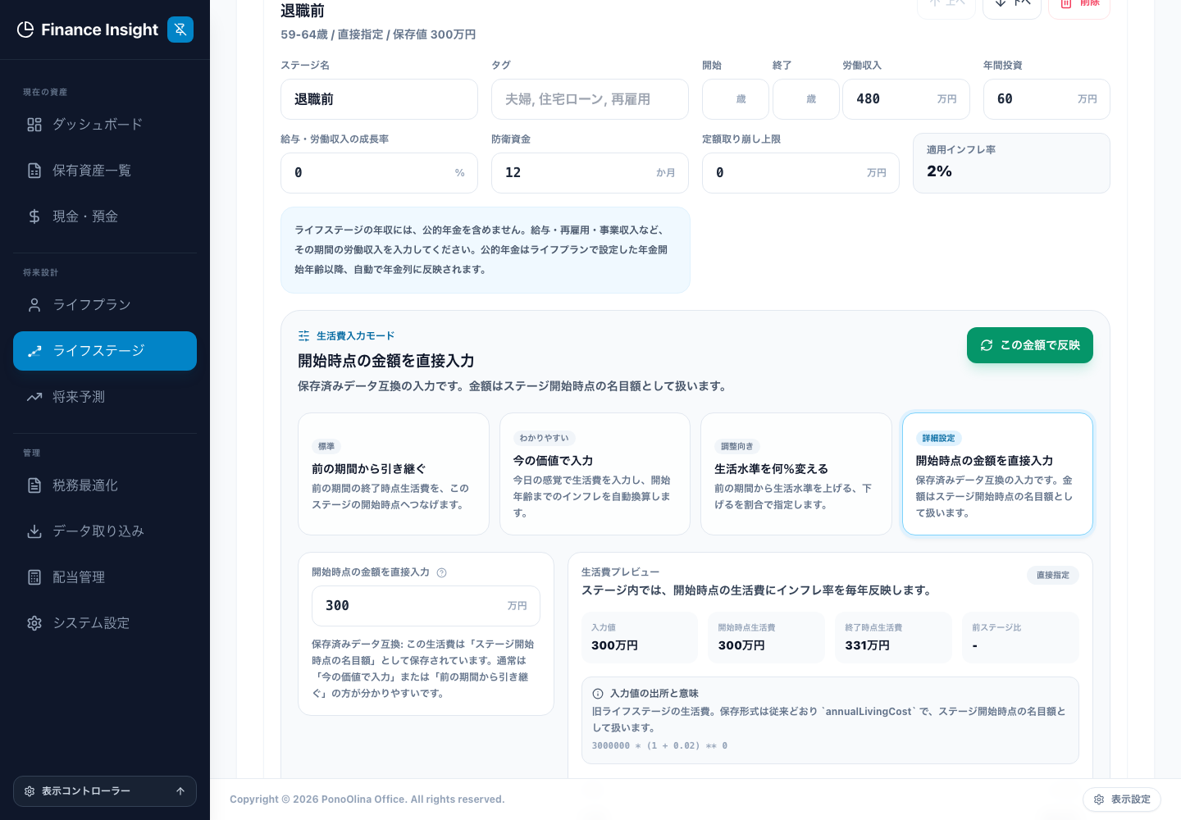
Task: Click the 税務最適化 file icon
Action: 34,485
